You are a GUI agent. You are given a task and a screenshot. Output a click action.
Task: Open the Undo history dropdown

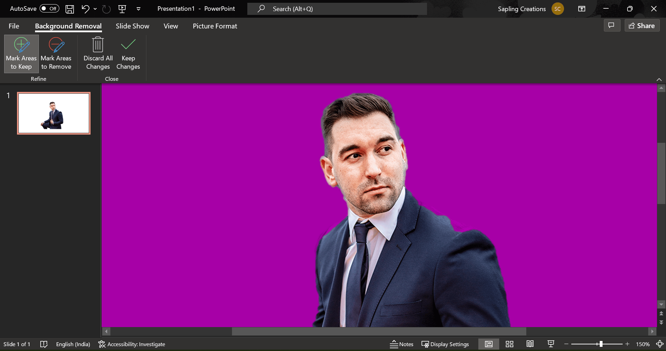(95, 9)
